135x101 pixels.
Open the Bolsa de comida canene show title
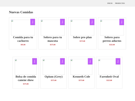[x=26, y=78]
